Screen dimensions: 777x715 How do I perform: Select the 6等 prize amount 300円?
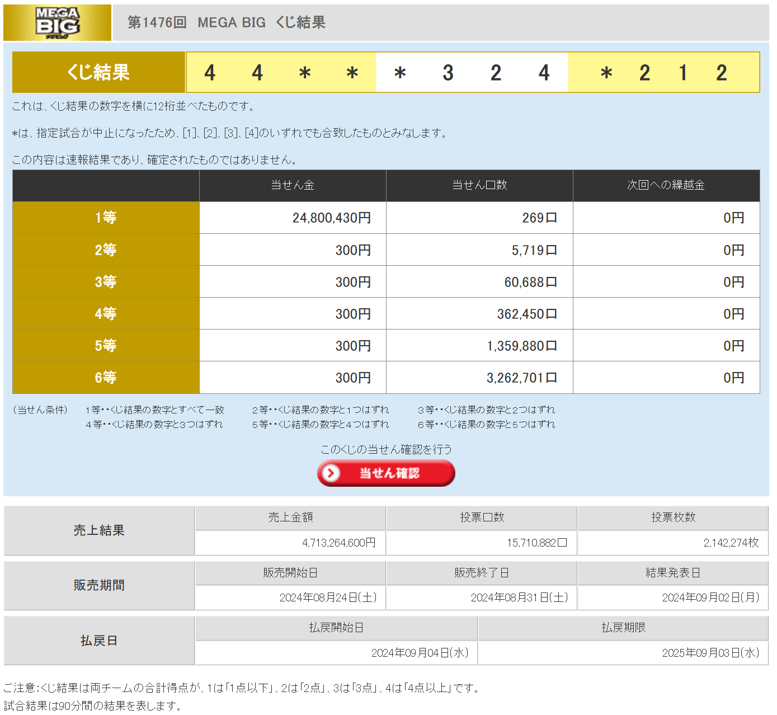[x=354, y=378]
